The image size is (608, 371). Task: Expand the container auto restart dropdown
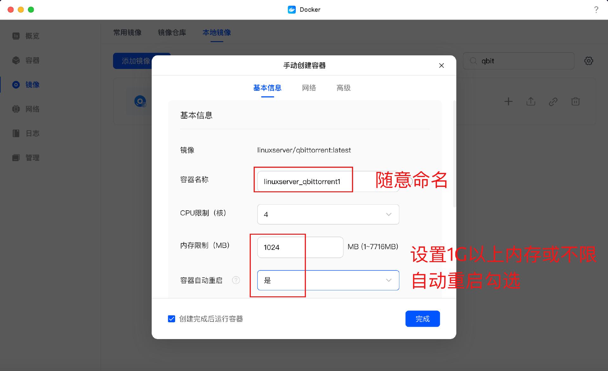coord(328,280)
